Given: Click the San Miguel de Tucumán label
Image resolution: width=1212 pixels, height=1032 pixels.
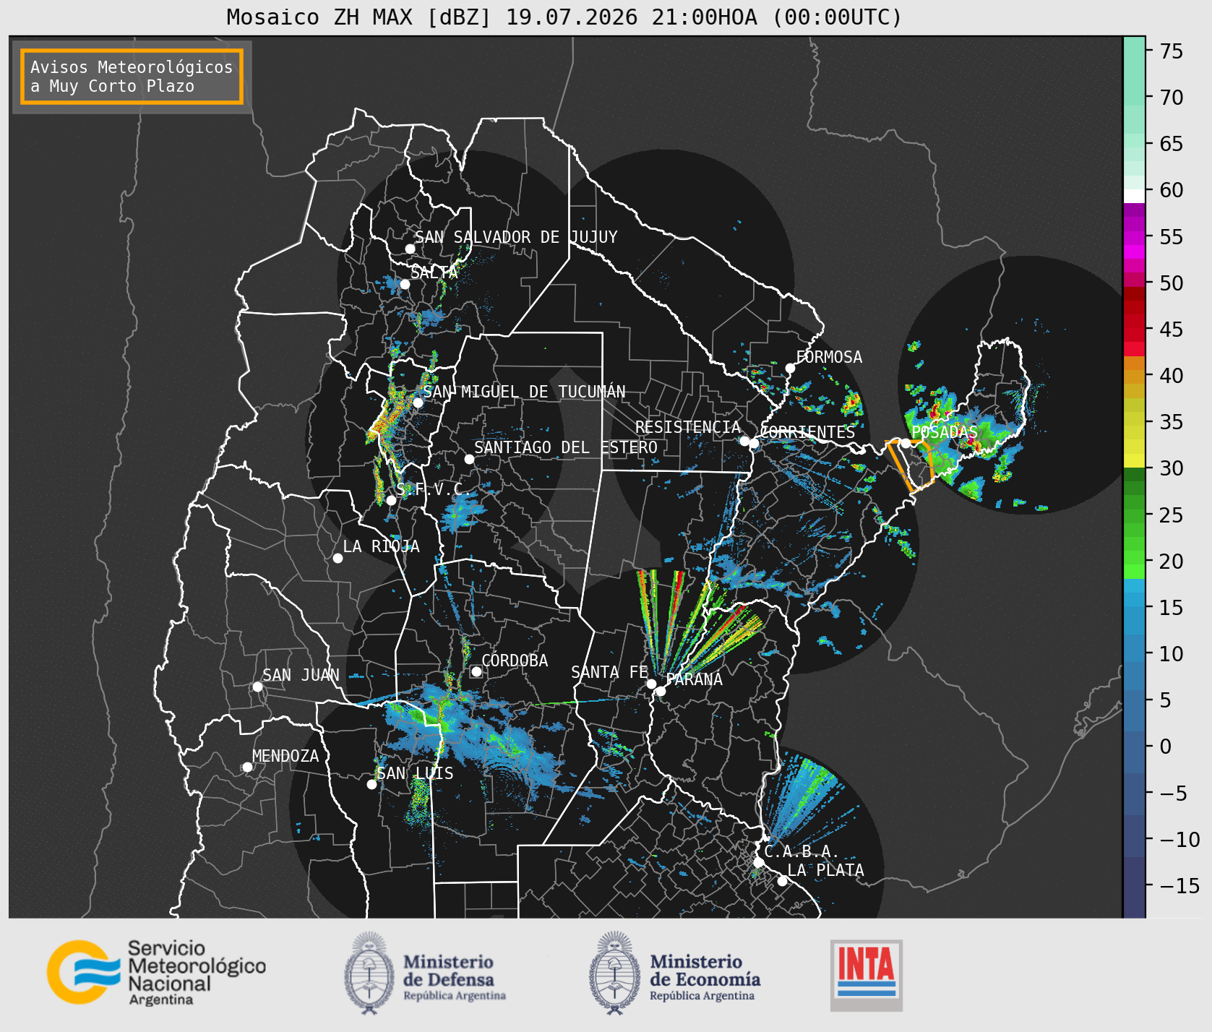Looking at the screenshot, I should pos(524,392).
